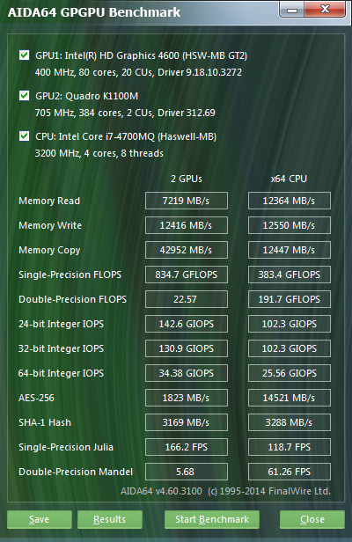Click the 2 GPUs column header
The image size is (352, 542).
[x=187, y=179]
